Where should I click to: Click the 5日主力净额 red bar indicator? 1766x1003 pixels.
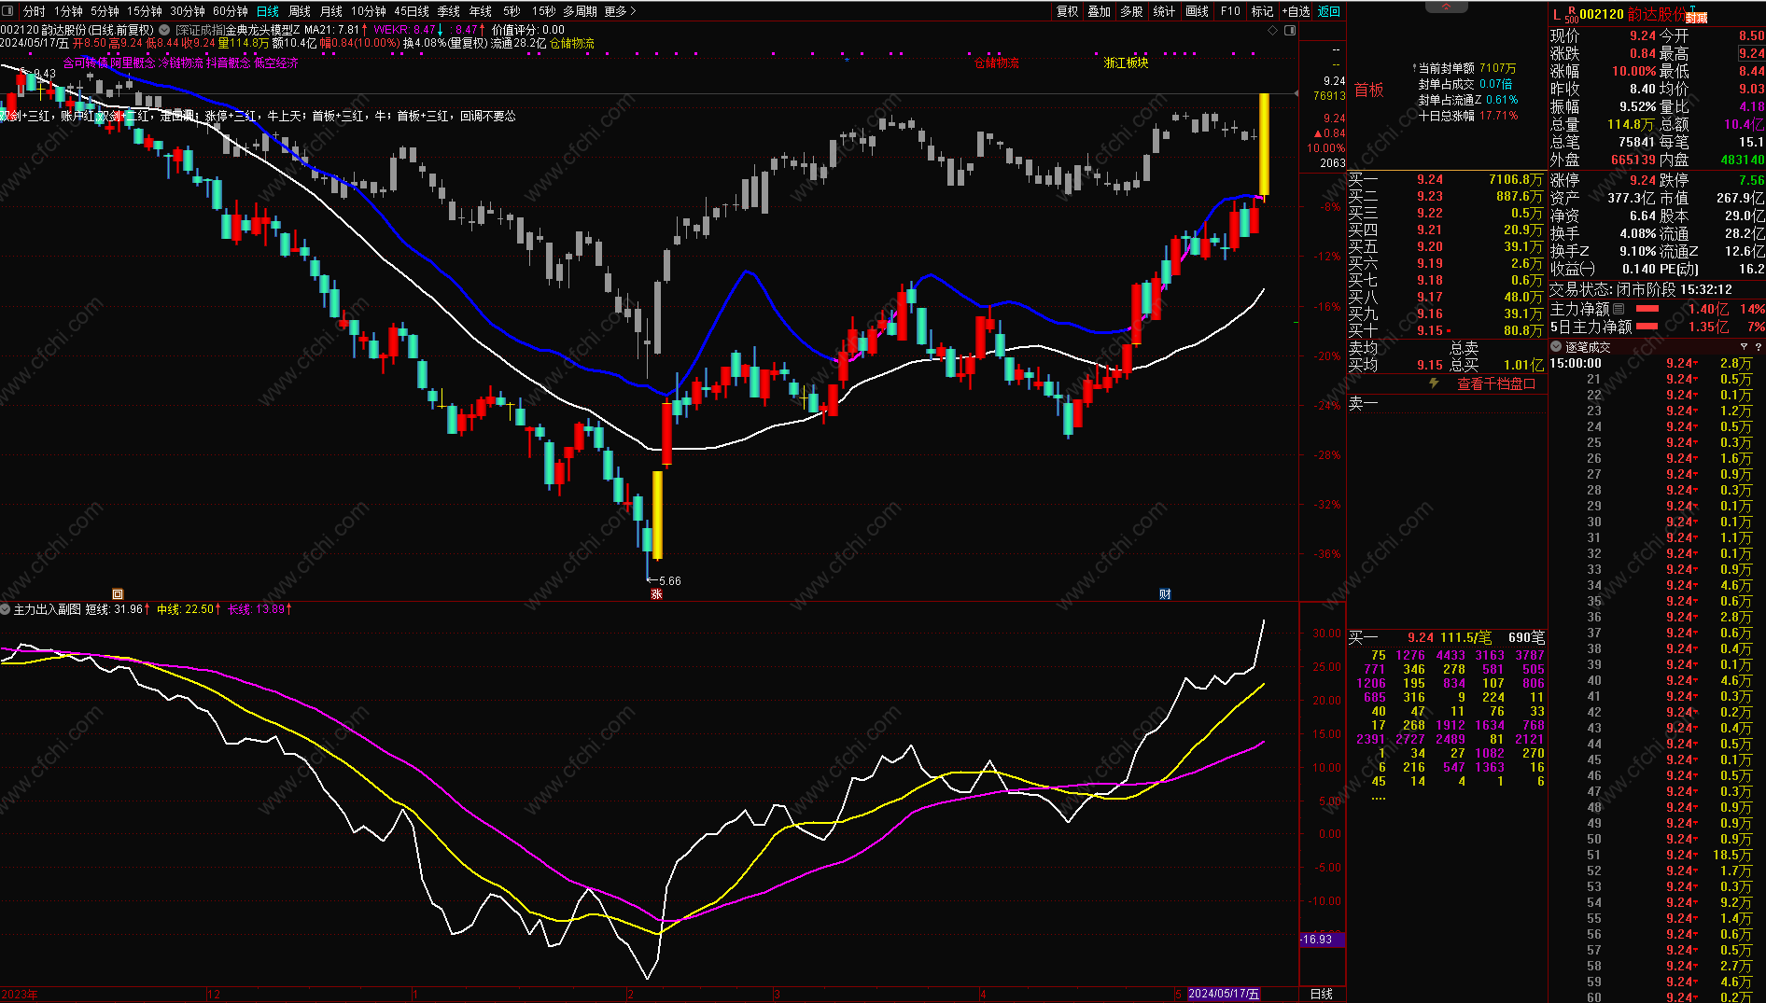pyautogui.click(x=1647, y=327)
